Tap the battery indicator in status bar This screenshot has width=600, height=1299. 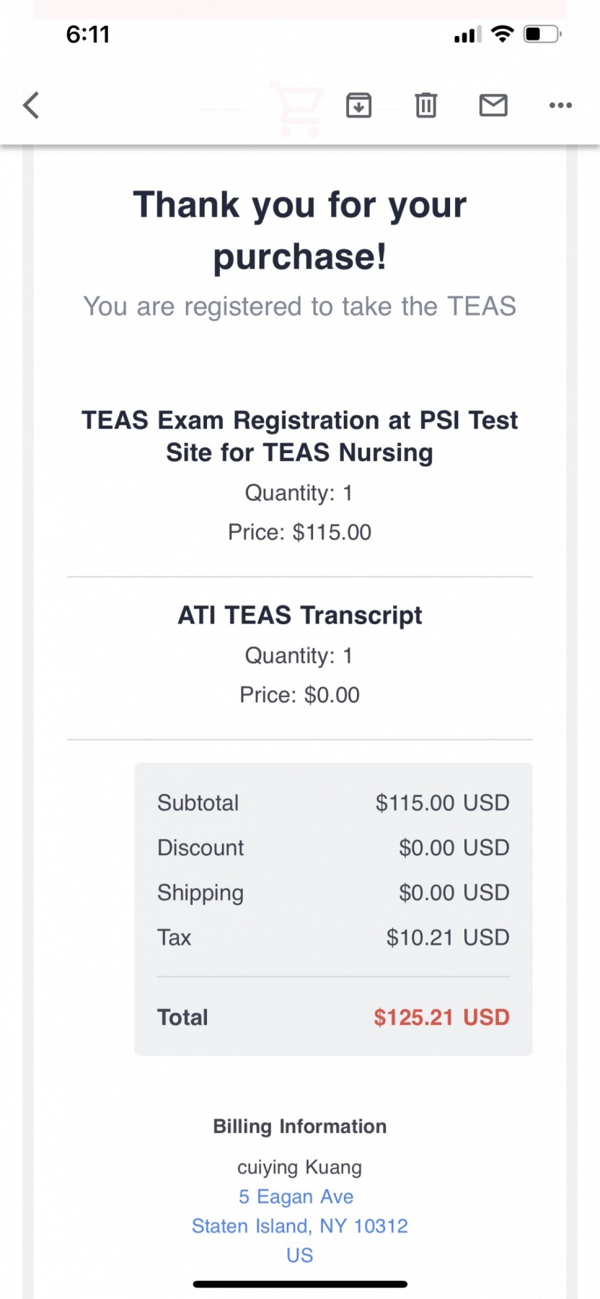pos(542,34)
